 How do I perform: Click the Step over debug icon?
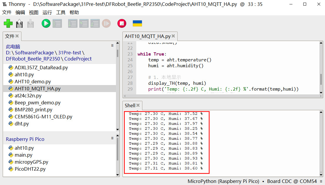[x=73, y=23]
